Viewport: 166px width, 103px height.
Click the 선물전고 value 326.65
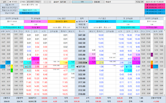click(x=7, y=101)
